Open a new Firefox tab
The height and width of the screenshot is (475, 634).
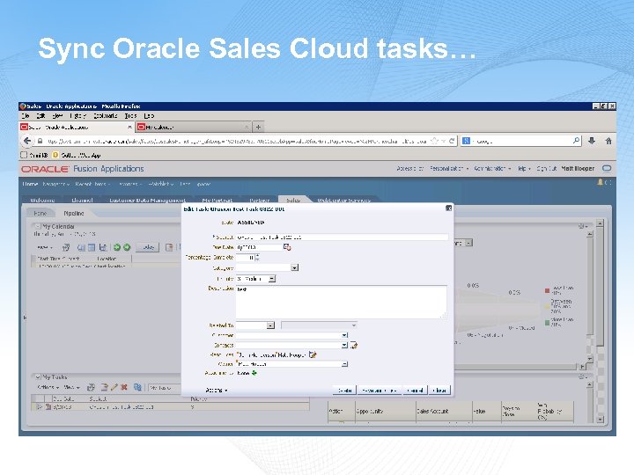pos(258,128)
